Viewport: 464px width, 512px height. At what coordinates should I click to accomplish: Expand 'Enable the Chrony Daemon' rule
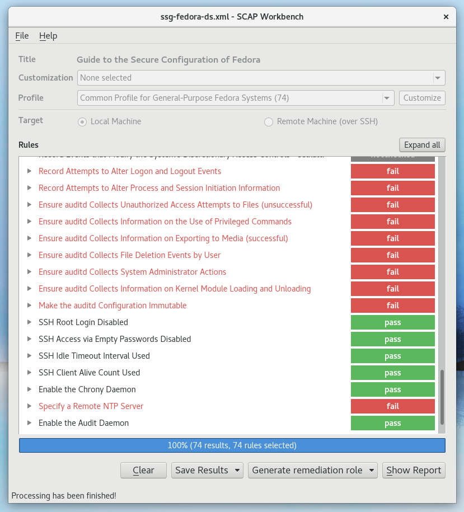click(29, 389)
